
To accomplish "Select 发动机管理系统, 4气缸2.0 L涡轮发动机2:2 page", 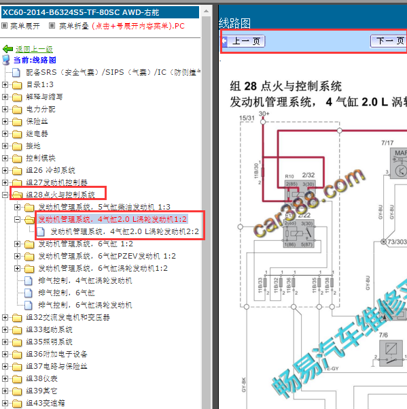I will point(125,231).
